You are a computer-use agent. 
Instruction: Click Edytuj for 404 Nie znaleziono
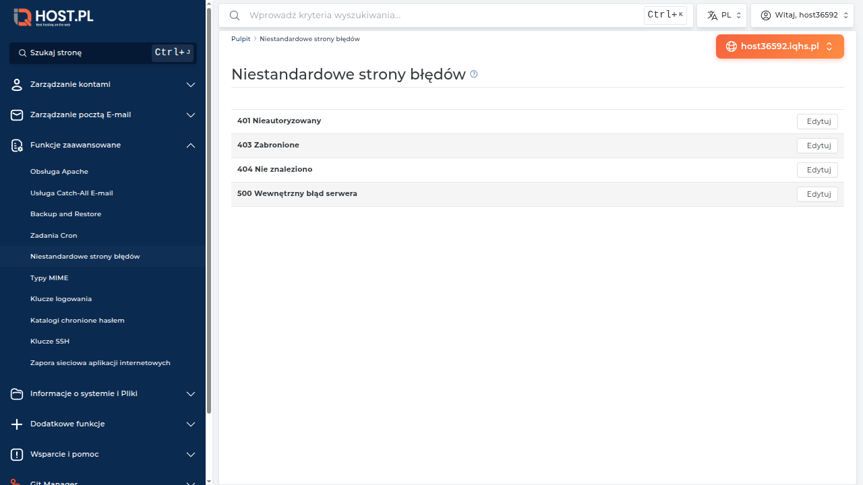coord(817,170)
